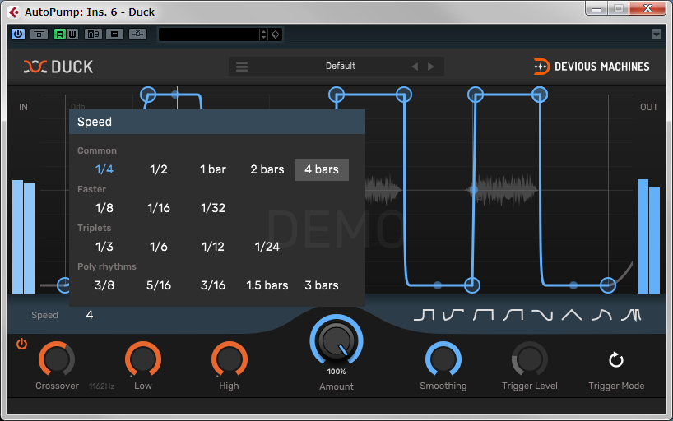Viewport: 673px width, 421px height.
Task: Select the third curve shape preset
Action: (x=483, y=315)
